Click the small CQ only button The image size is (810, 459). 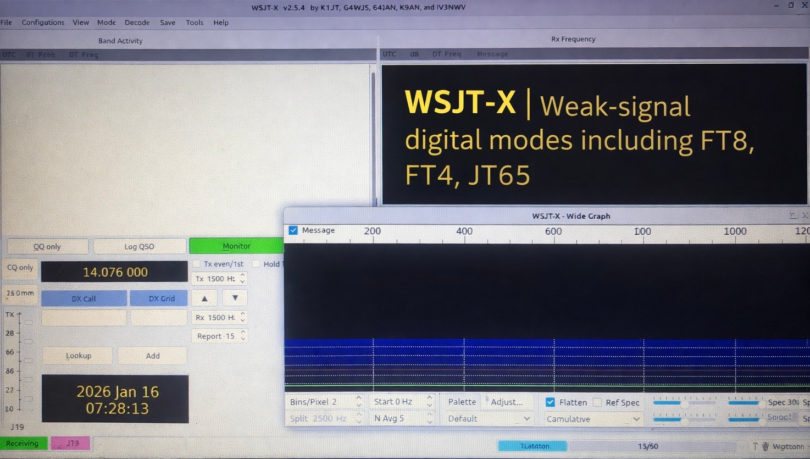20,268
